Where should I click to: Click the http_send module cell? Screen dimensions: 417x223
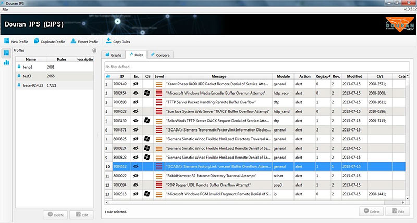(283, 111)
